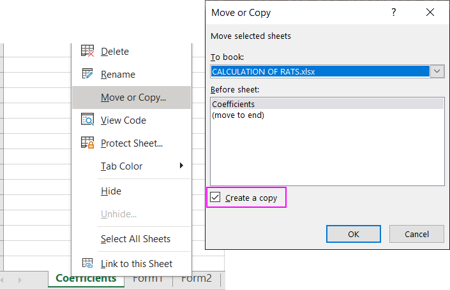Click the Rename sheet pencil icon
The image size is (450, 290).
point(87,75)
